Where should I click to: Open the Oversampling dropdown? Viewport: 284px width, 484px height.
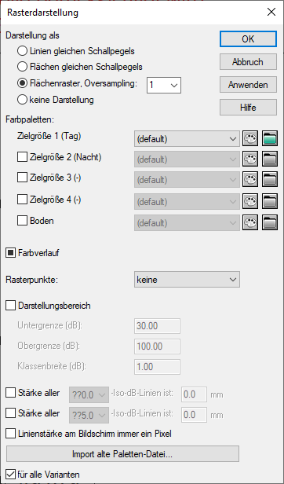[x=164, y=85]
